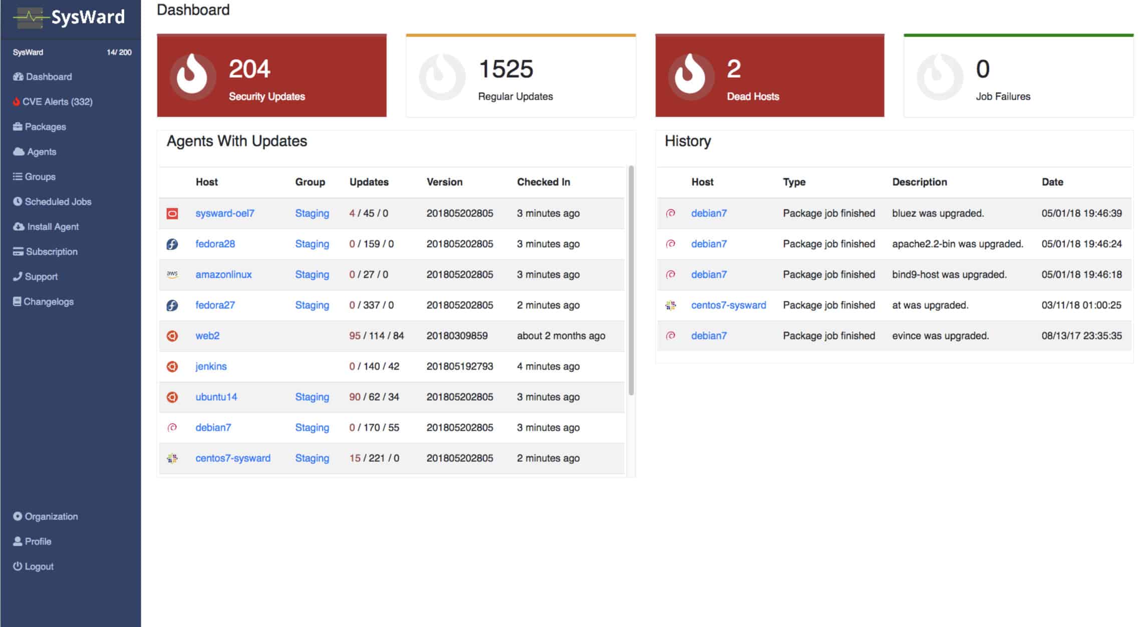Click the flame icon on Security Updates card
This screenshot has width=1143, height=627.
(193, 76)
